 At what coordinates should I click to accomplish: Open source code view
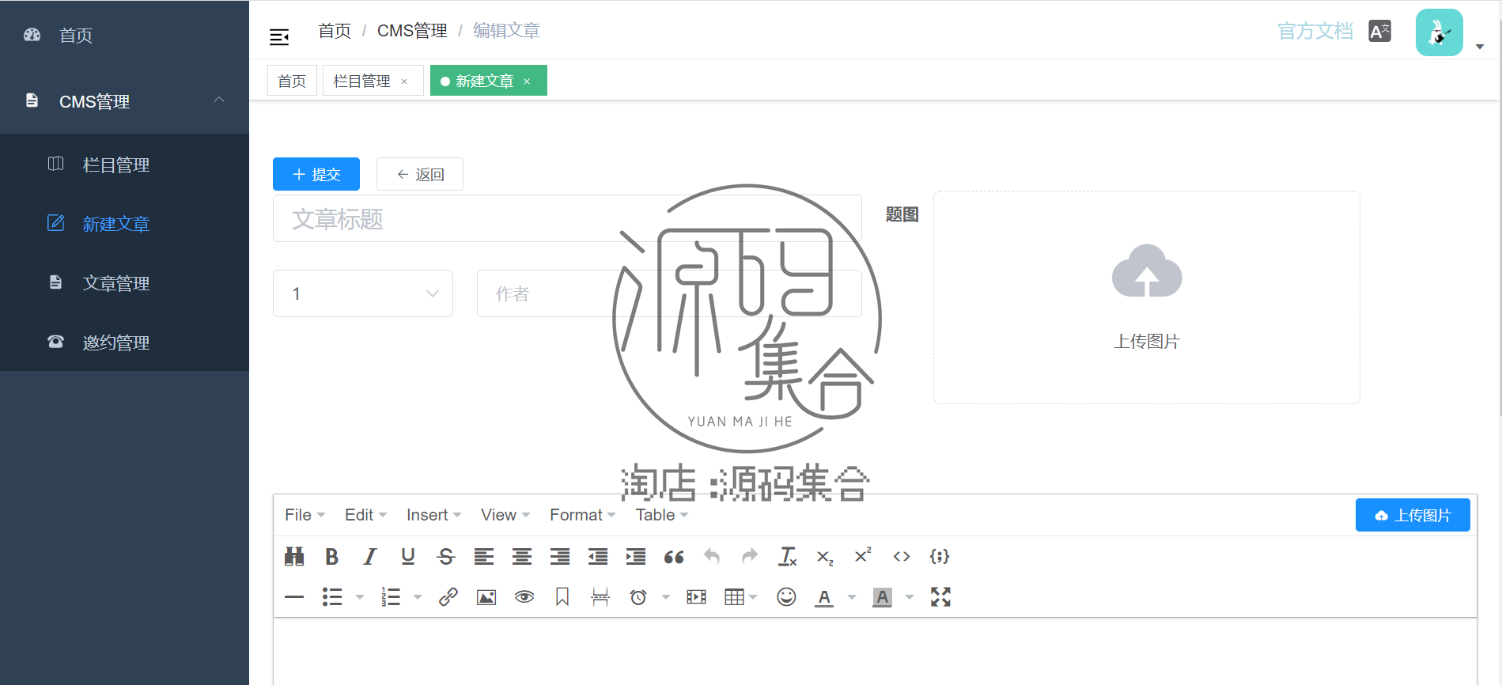(902, 557)
